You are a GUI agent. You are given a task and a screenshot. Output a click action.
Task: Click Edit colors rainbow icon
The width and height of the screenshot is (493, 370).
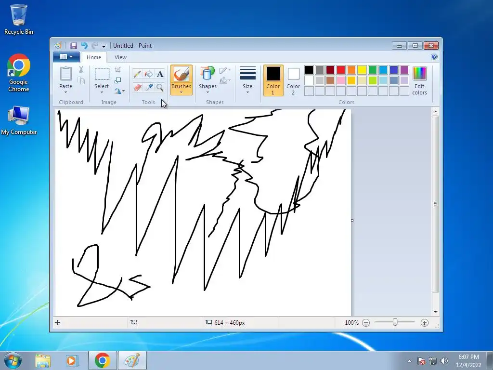[x=419, y=74]
